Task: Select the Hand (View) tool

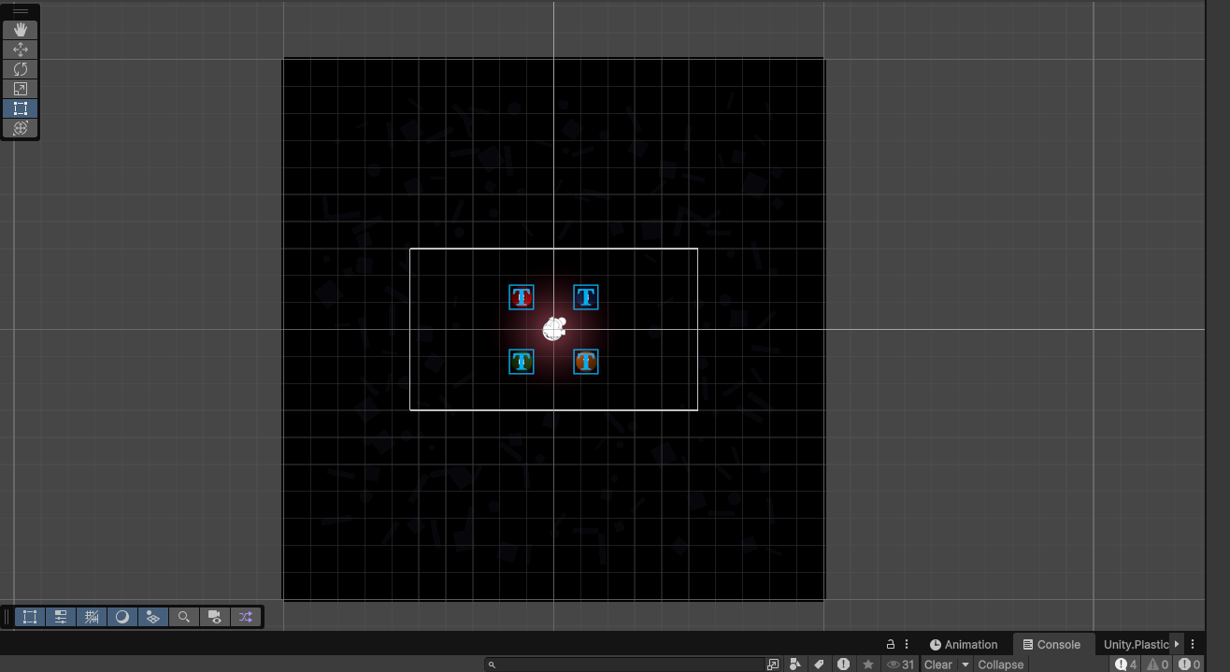Action: 21,30
